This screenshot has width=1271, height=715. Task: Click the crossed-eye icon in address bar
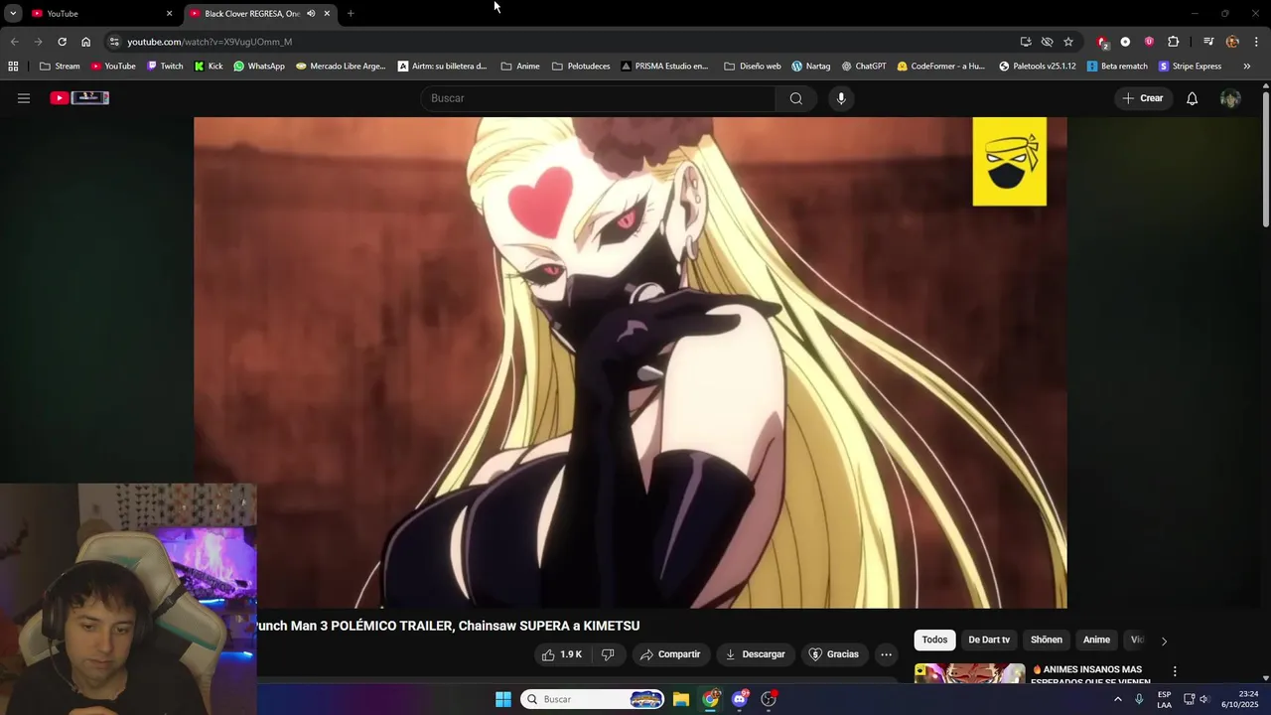[x=1047, y=42]
